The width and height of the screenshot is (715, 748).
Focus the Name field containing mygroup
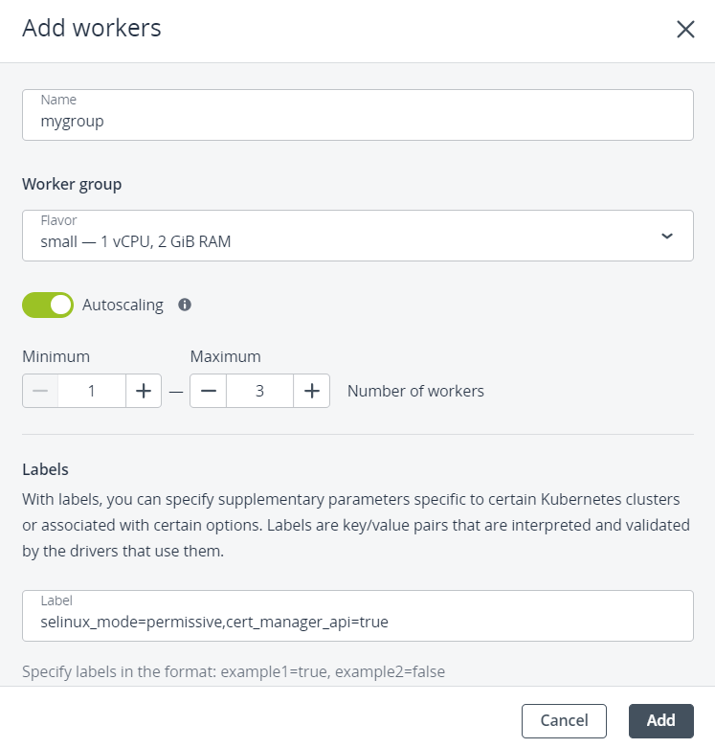point(357,115)
